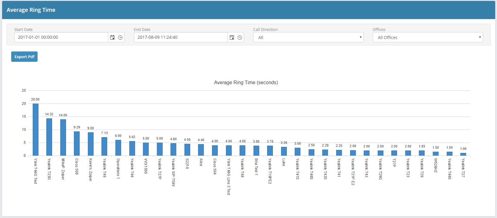The width and height of the screenshot is (497, 218).
Task: Open the End Date calendar picker
Action: click(232, 38)
